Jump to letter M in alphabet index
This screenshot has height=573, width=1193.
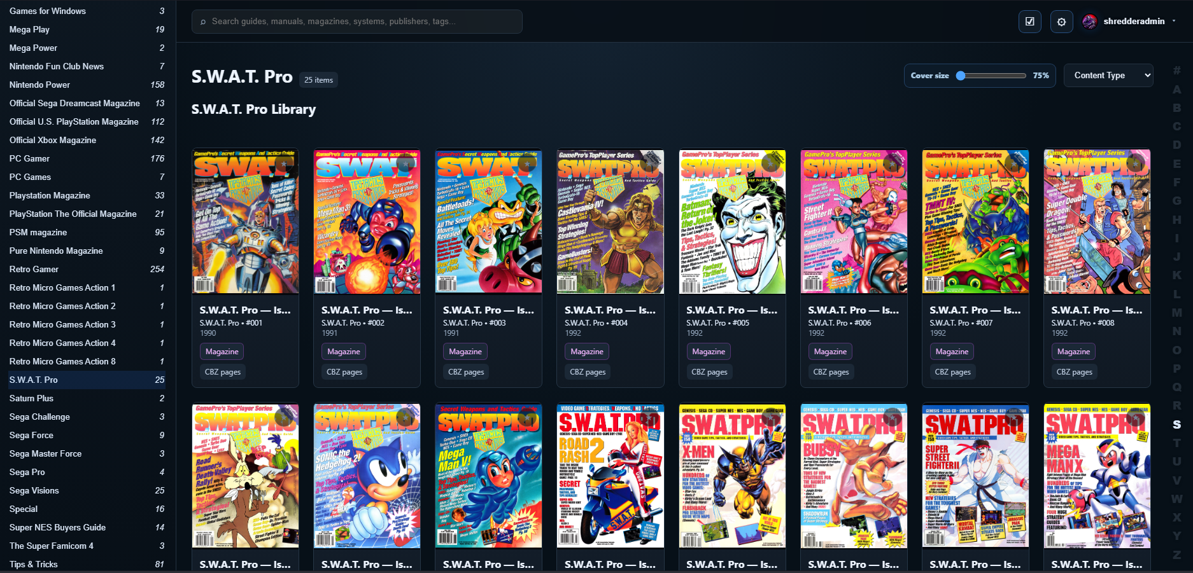1176,313
